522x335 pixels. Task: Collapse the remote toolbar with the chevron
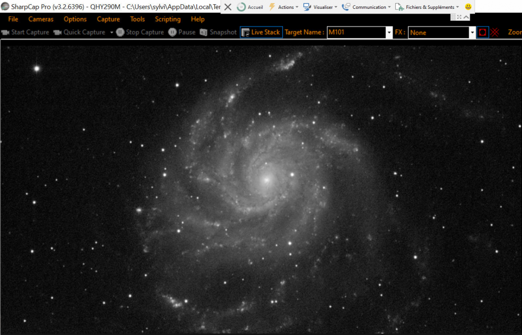click(x=466, y=17)
